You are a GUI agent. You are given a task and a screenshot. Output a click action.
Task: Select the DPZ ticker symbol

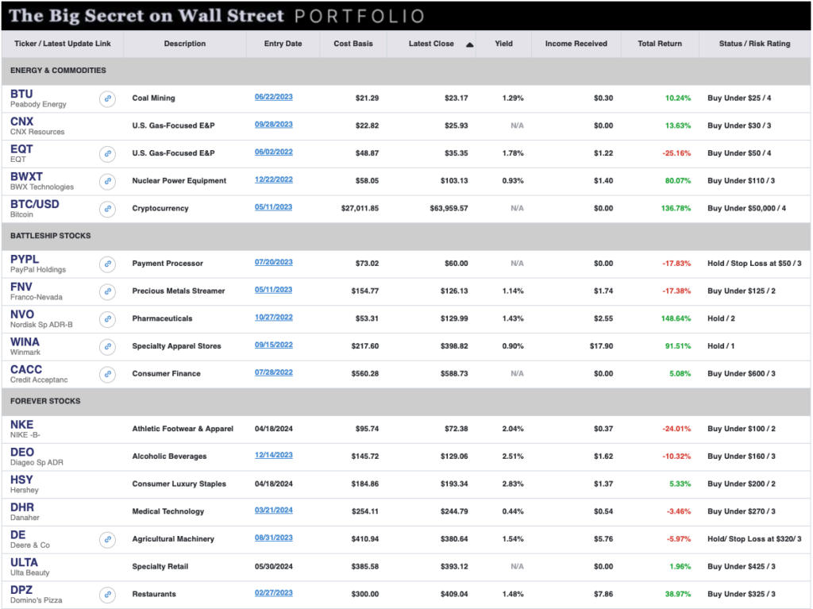21,589
